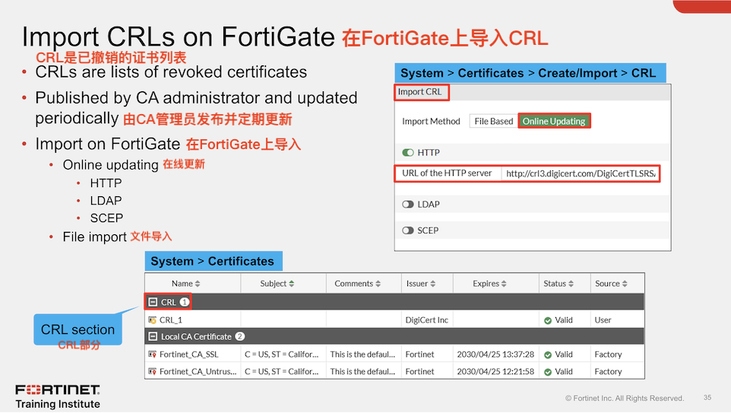Image resolution: width=731 pixels, height=413 pixels.
Task: Click the Import CRL dialog title
Action: (x=419, y=92)
